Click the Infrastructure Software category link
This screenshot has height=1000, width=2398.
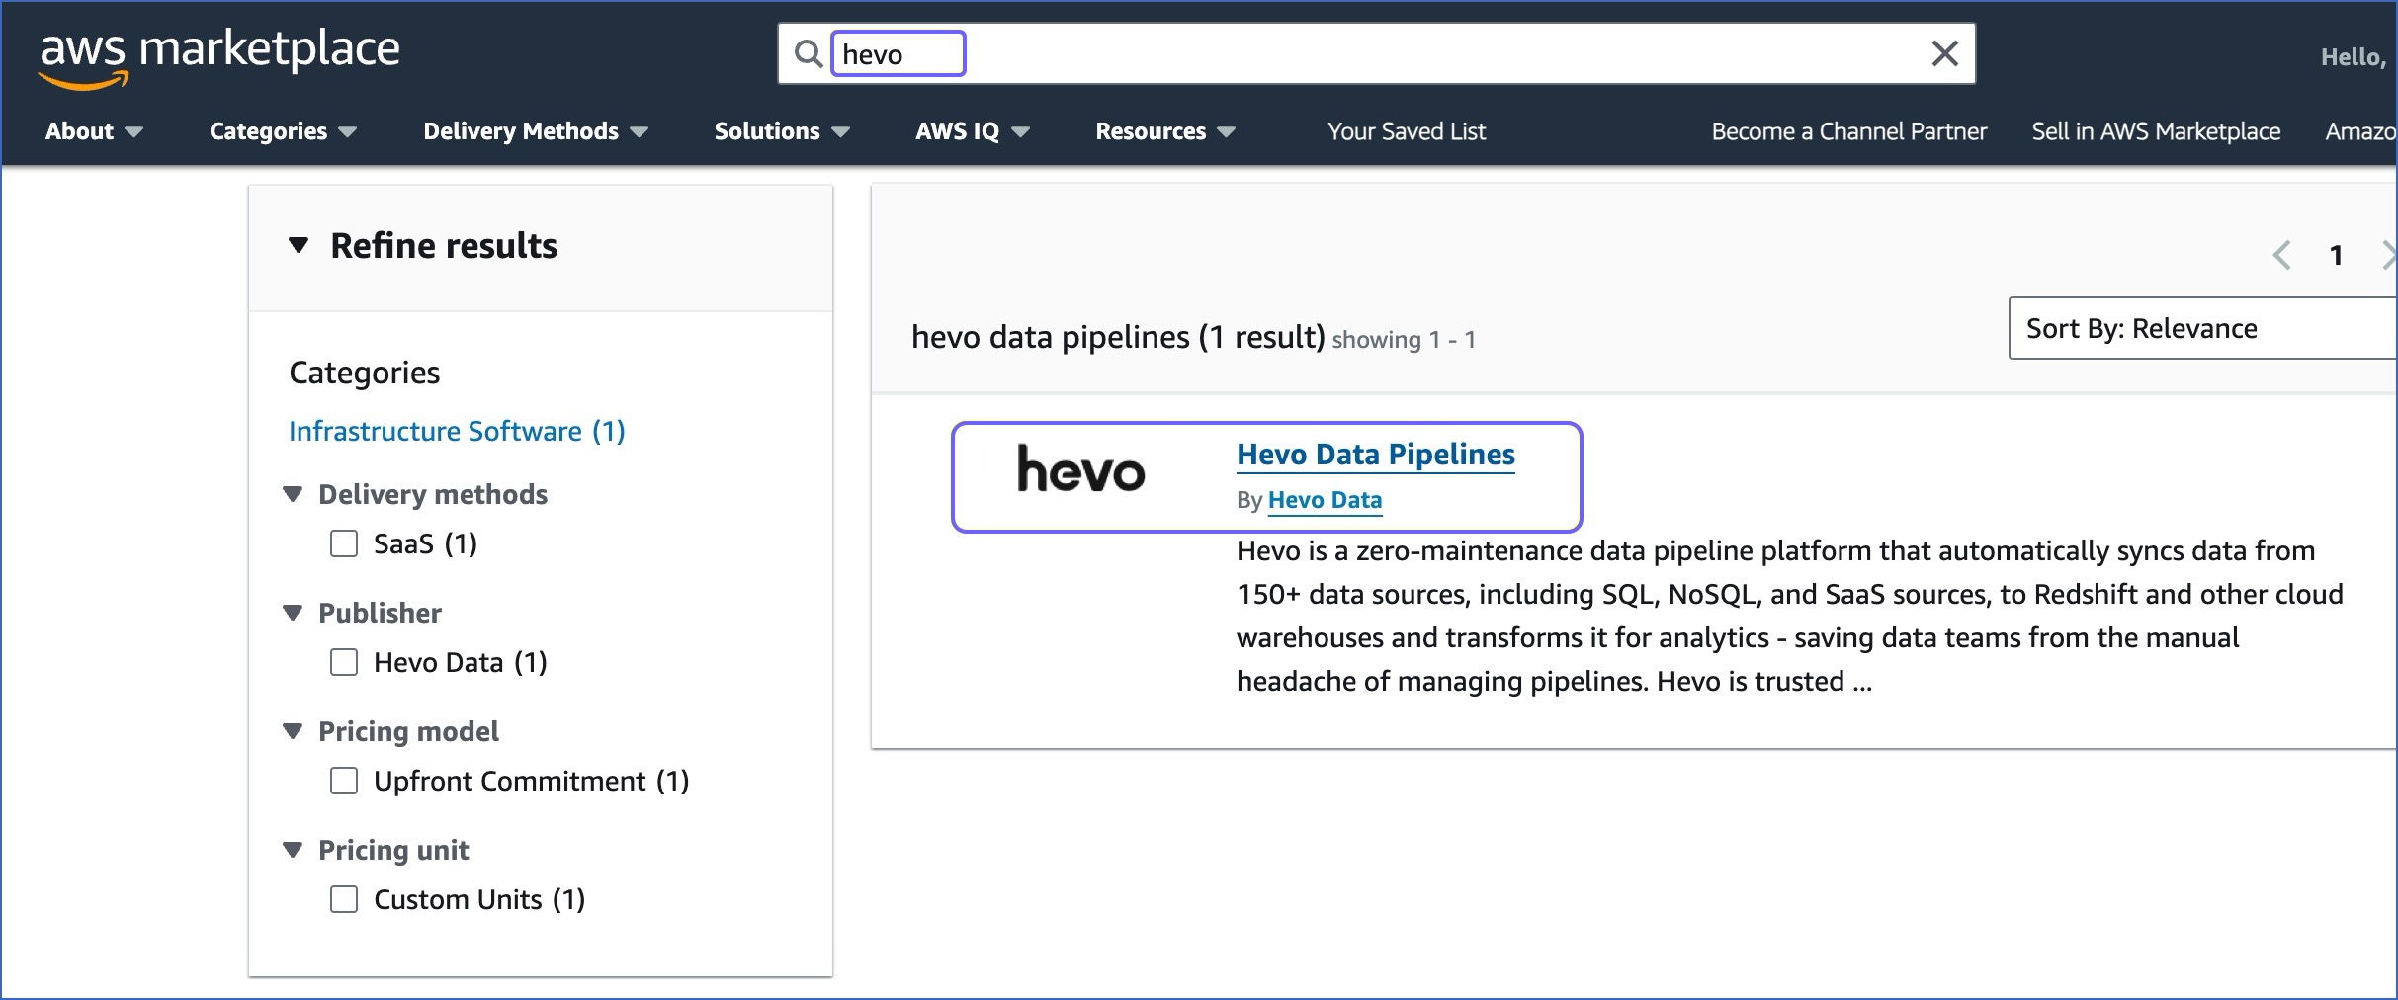click(456, 431)
